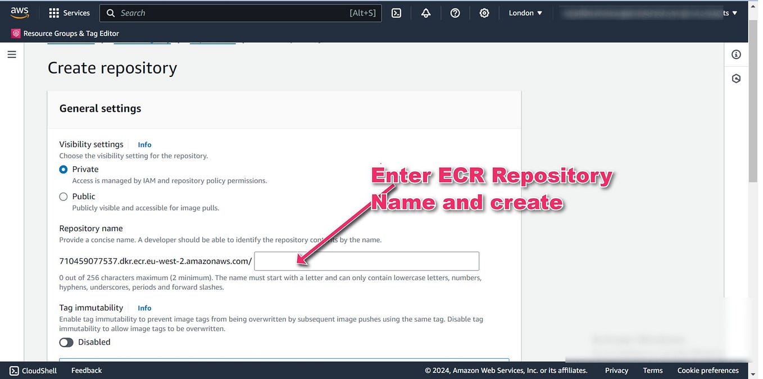The height and width of the screenshot is (379, 763).
Task: Click the Repository name input field
Action: 366,261
